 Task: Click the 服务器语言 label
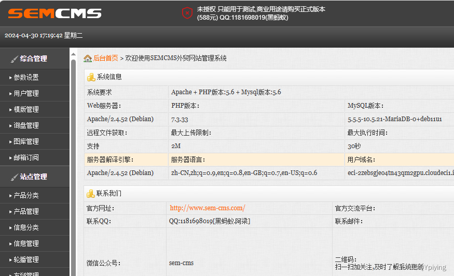[x=188, y=159]
